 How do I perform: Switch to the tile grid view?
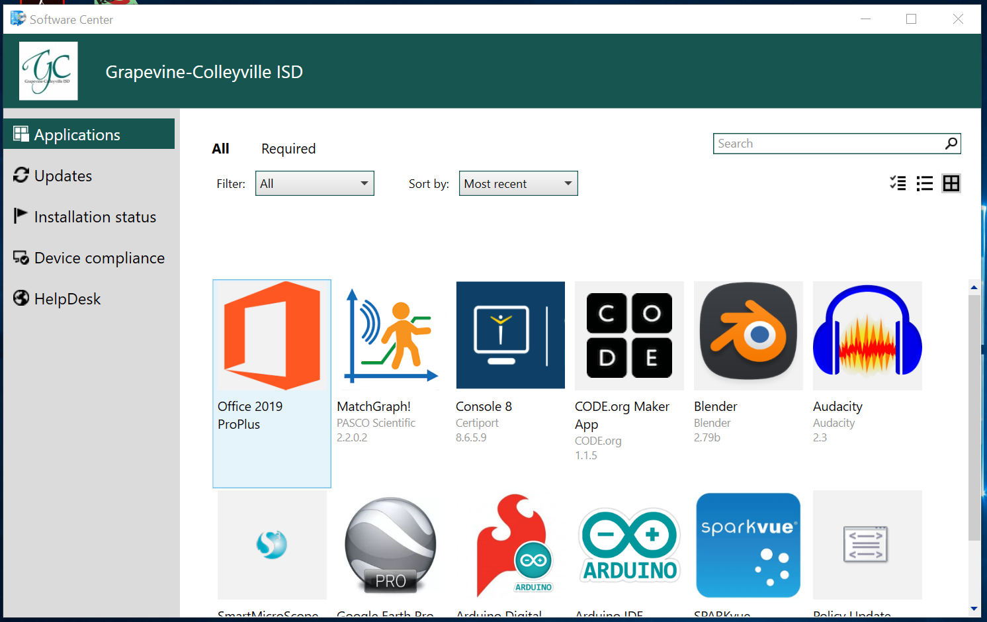tap(951, 183)
